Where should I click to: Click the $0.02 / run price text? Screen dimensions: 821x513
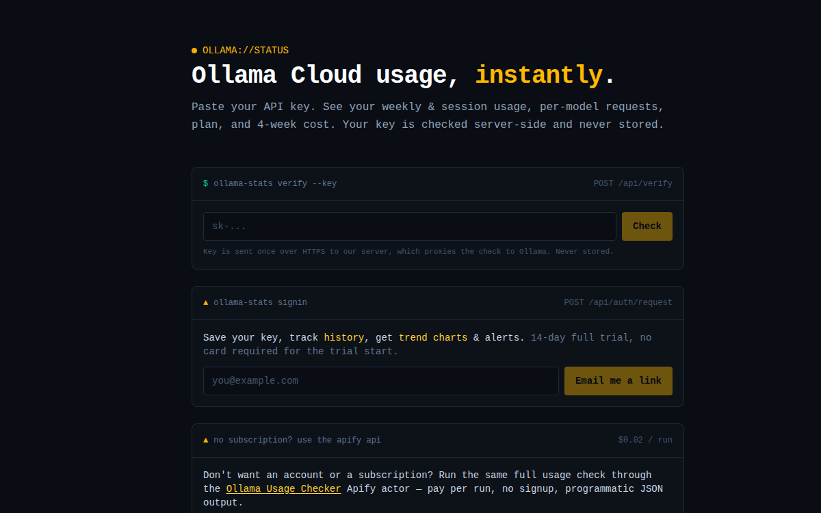click(645, 440)
